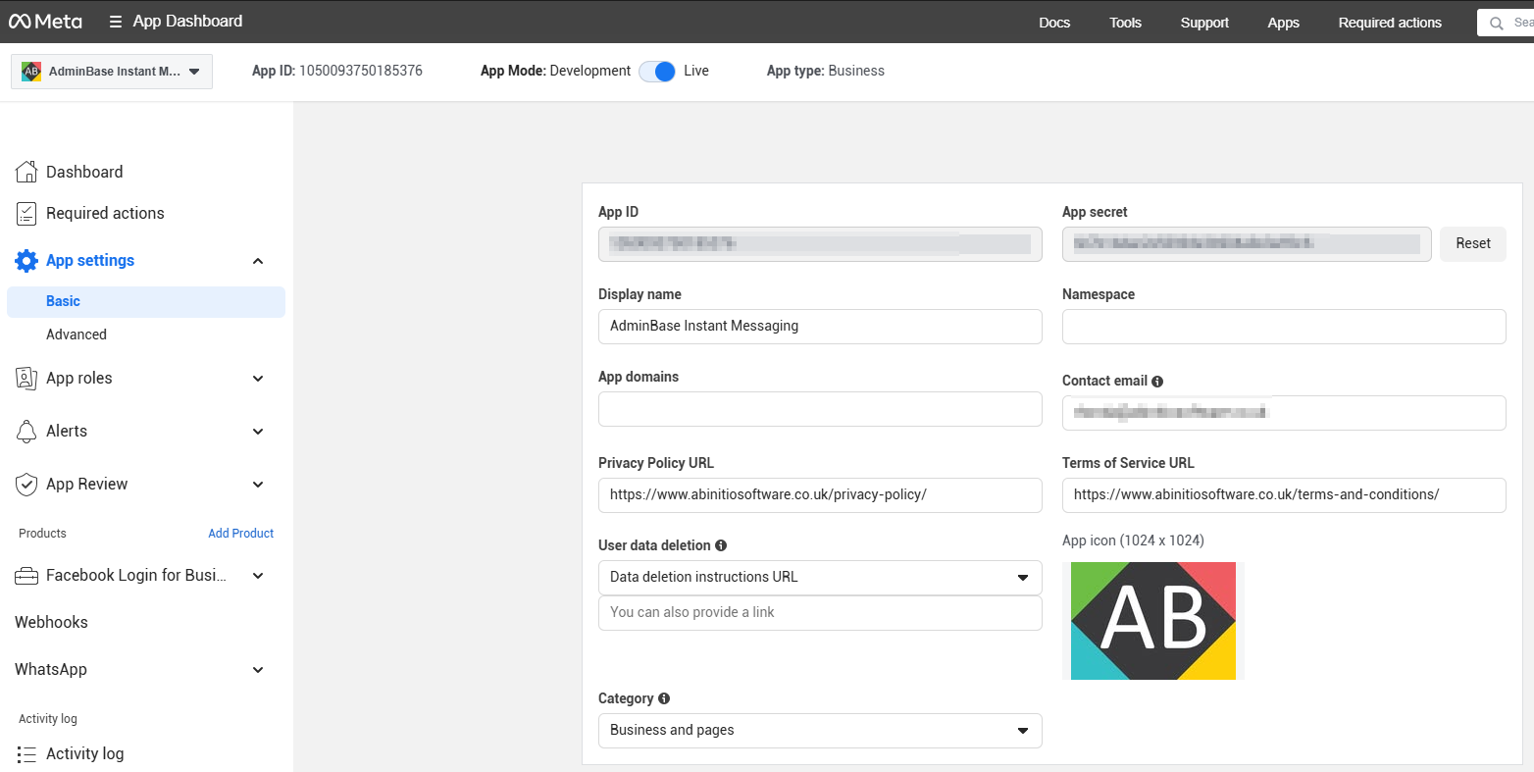
Task: Click the Dashboard home icon
Action: 26,172
